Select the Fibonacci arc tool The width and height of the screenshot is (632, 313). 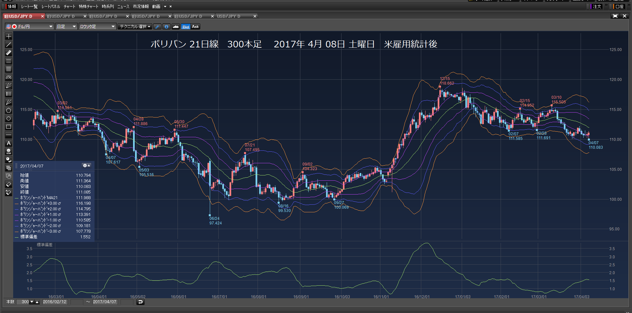(9, 77)
